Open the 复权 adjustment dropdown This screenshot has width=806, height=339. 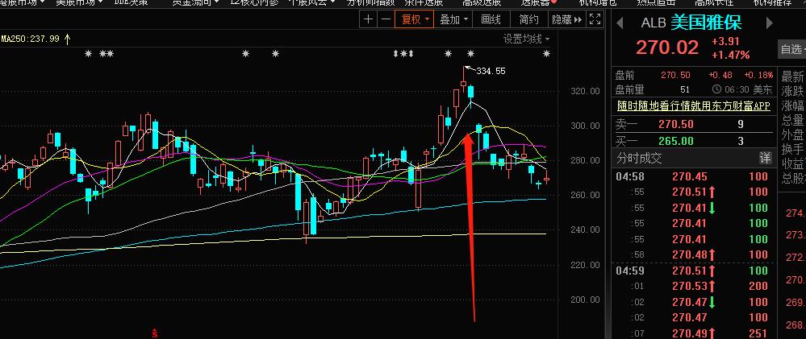[415, 19]
